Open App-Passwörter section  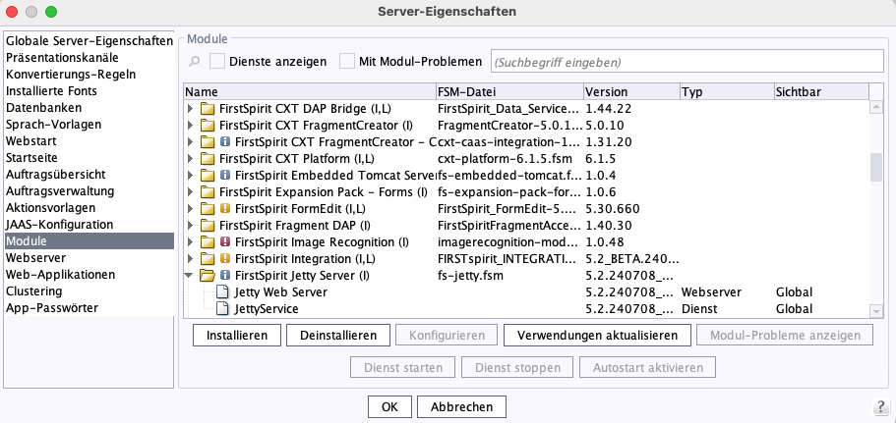89,308
